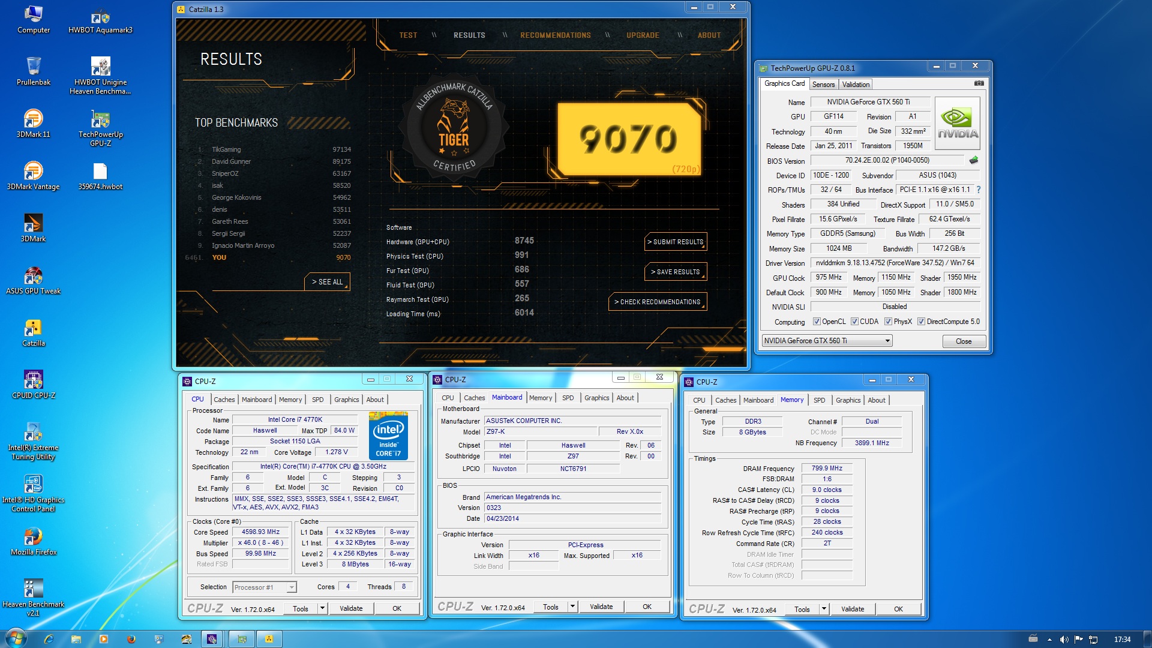Screen dimensions: 1152x648
Task: Open the 3DMark 11 desktop shortcut
Action: tap(34, 124)
